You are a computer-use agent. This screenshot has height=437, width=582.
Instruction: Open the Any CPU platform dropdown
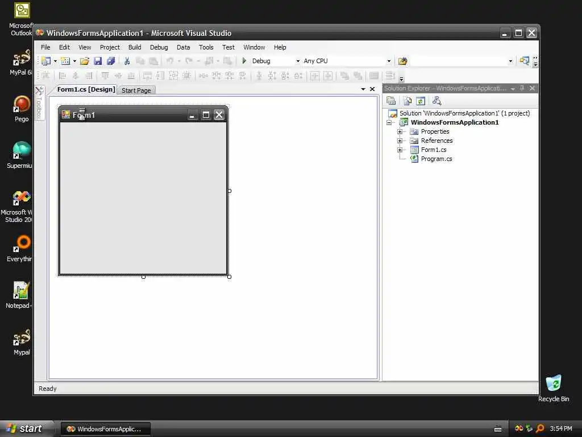(x=389, y=61)
